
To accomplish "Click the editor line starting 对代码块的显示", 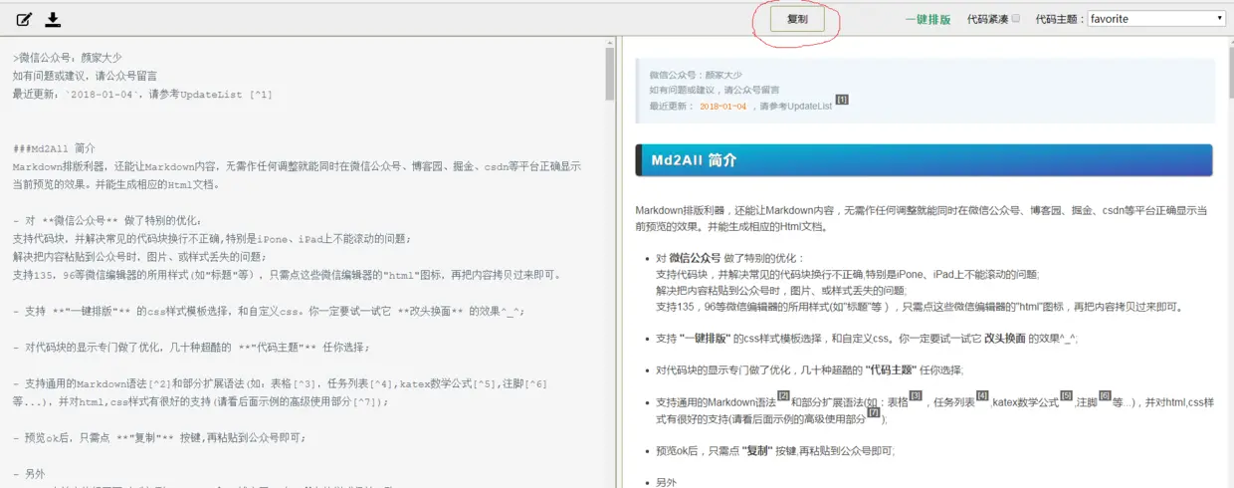I will tap(191, 347).
